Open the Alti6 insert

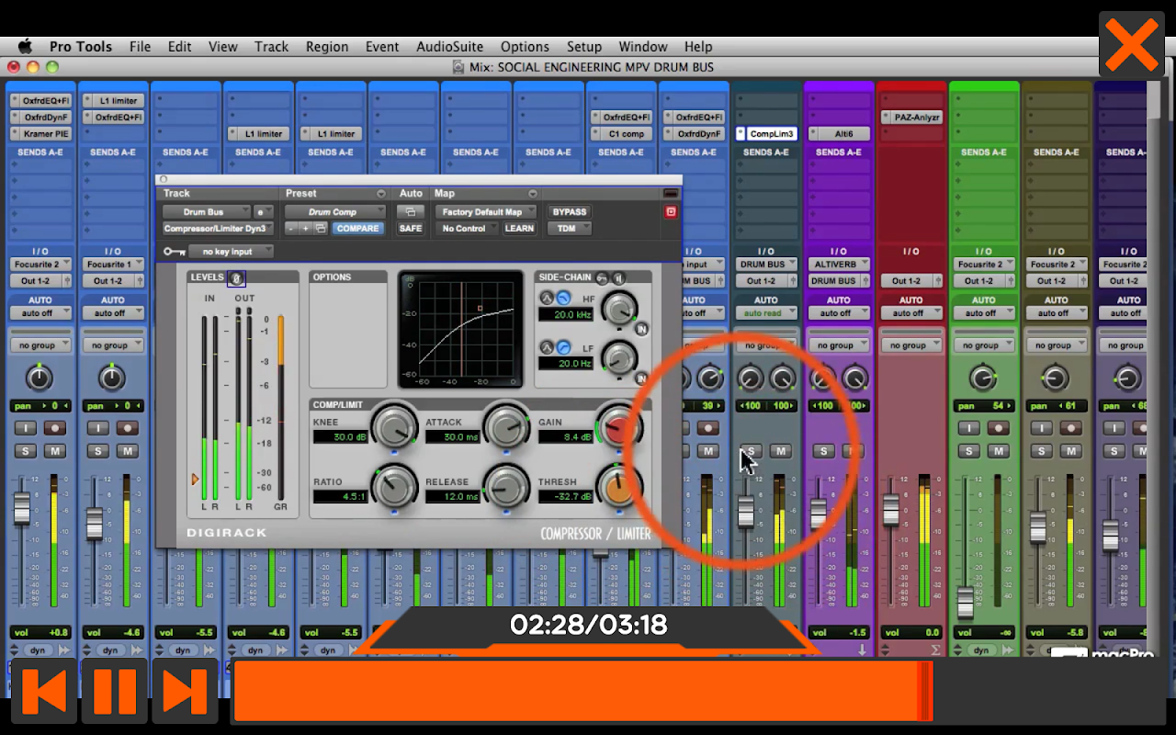click(839, 133)
